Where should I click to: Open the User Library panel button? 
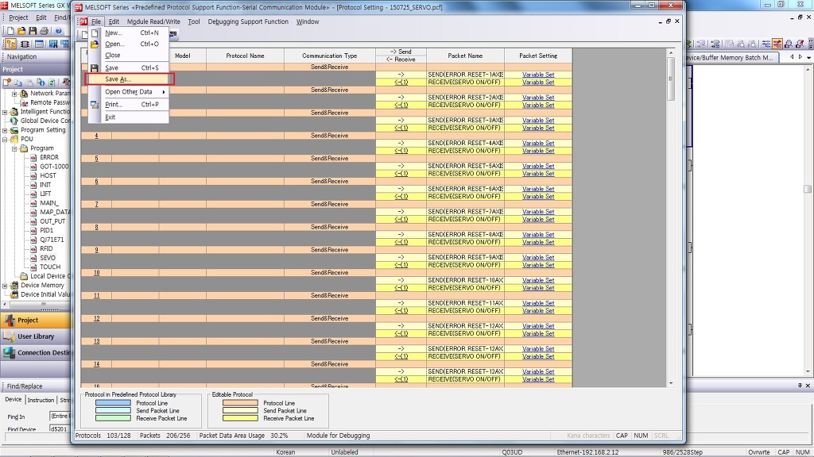(x=35, y=336)
